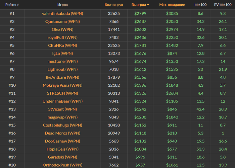Viewport: 235px width, 168px height.
Task: Click the Игрок column header
Action: click(x=62, y=5)
